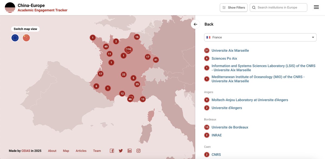Click the China-Europe tracker logo

pyautogui.click(x=10, y=8)
